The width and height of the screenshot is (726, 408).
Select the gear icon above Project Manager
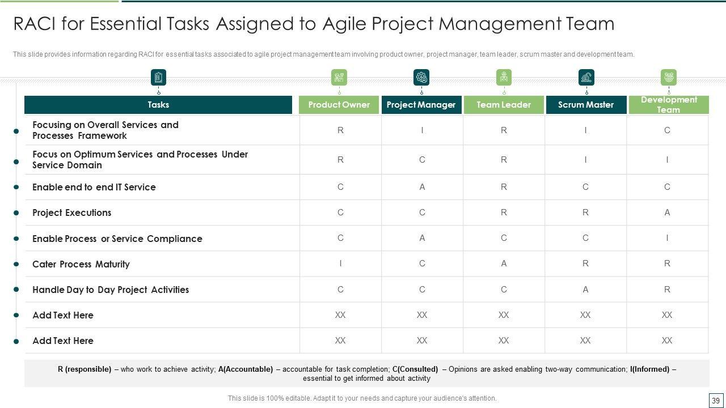coord(421,78)
